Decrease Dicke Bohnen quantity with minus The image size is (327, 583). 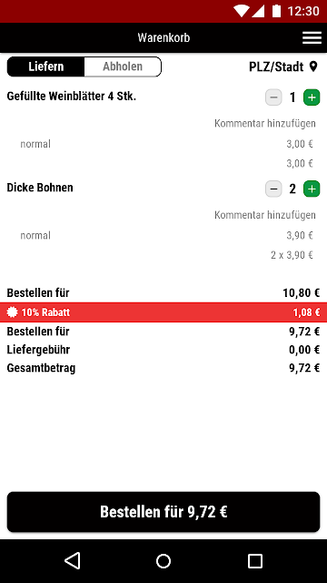[x=273, y=189]
